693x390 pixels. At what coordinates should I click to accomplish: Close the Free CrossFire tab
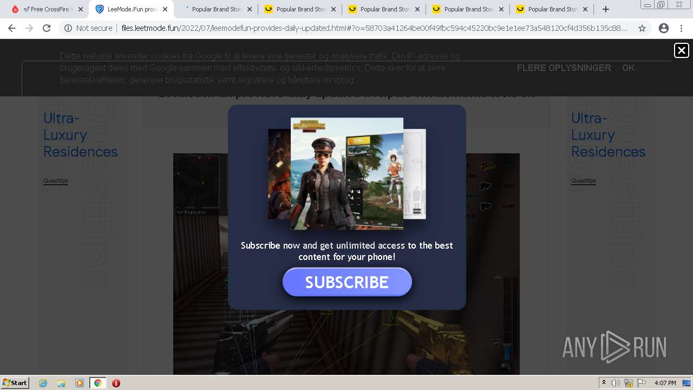(x=81, y=9)
